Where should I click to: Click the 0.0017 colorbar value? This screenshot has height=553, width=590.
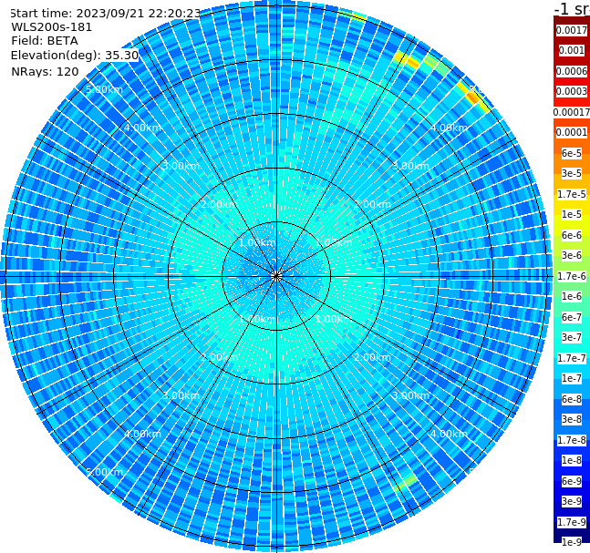(x=572, y=30)
